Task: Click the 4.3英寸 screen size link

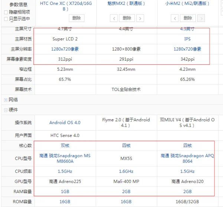Action: click(187, 29)
